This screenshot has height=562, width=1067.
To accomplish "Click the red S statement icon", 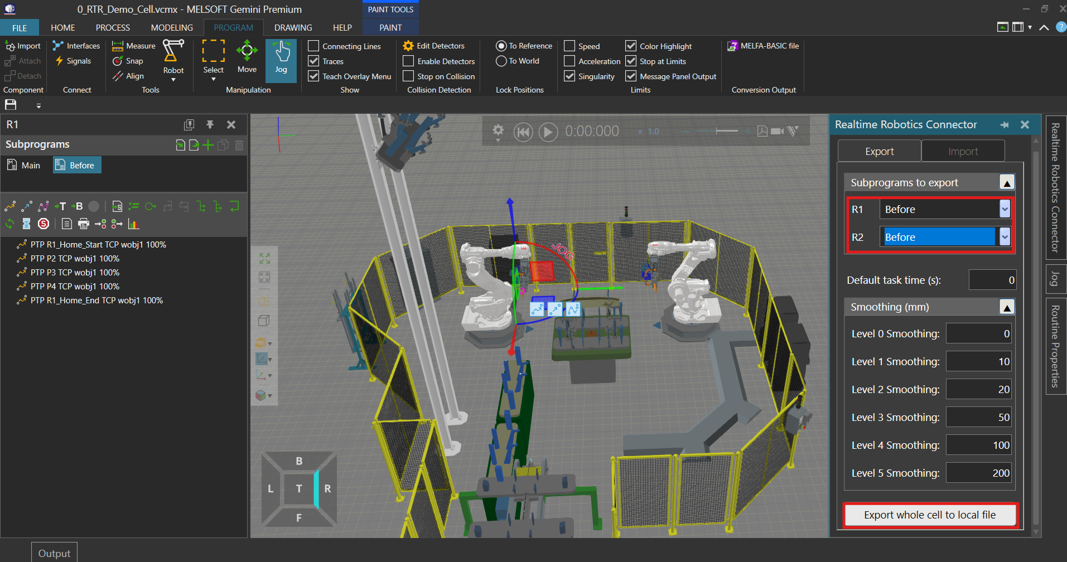I will [x=44, y=224].
